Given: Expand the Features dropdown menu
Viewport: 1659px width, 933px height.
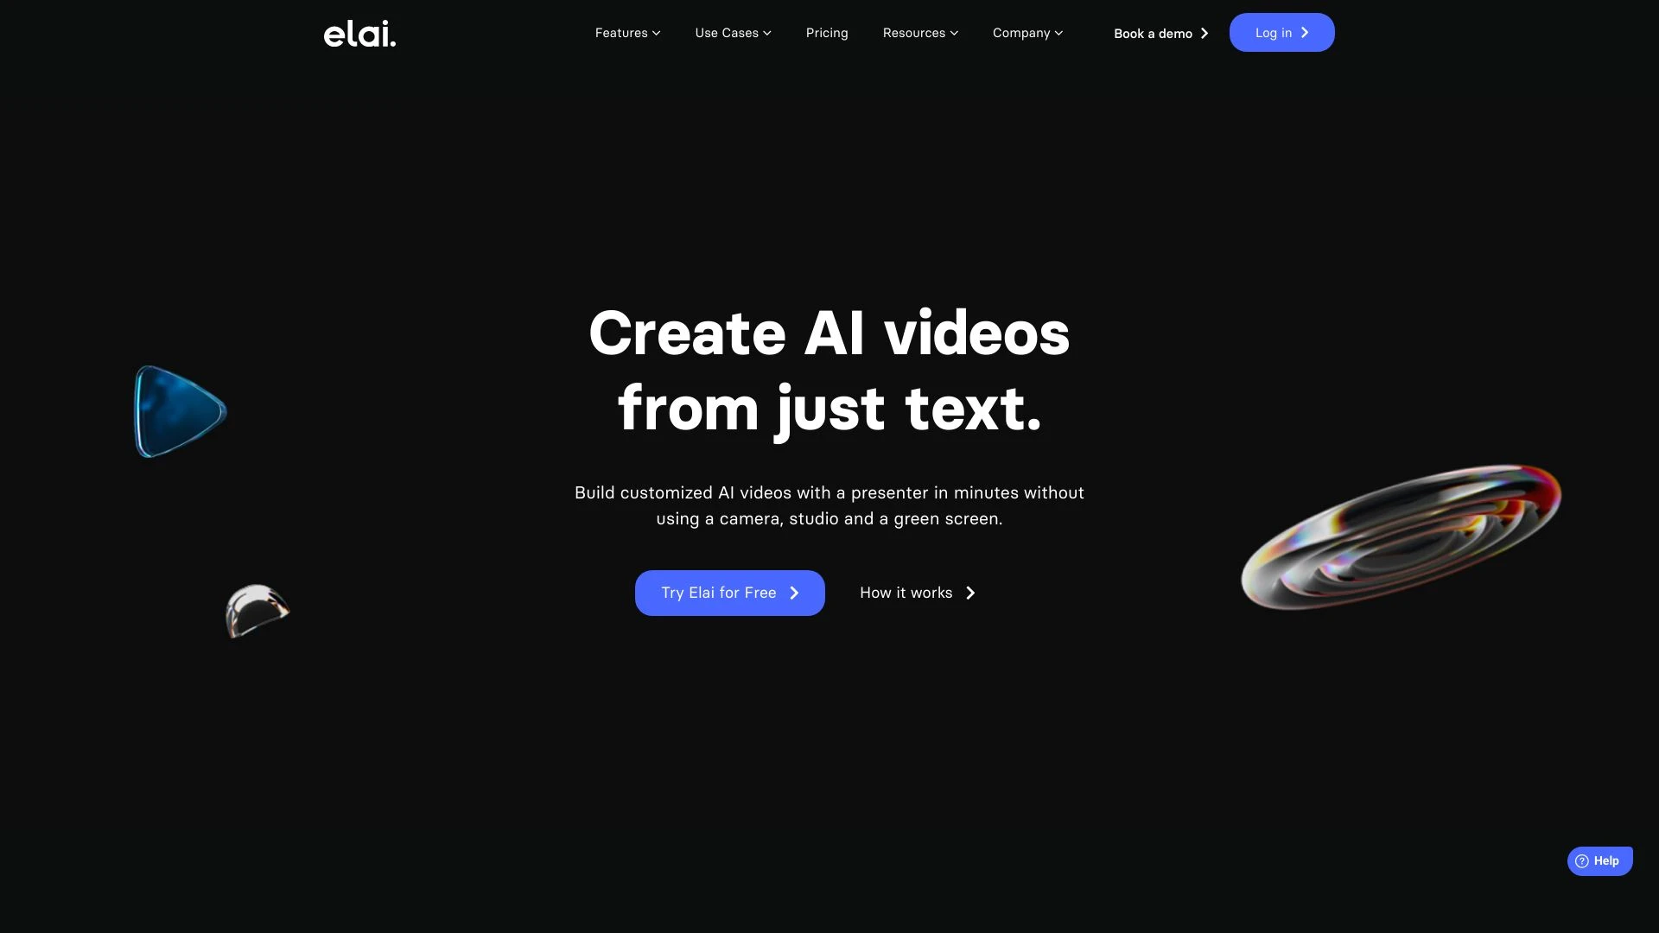Looking at the screenshot, I should pyautogui.click(x=626, y=32).
